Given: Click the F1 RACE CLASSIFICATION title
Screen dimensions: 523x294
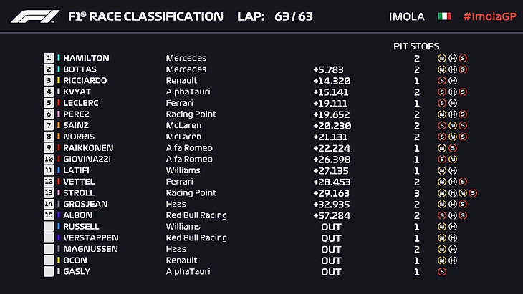Looking at the screenshot, I should 145,16.
